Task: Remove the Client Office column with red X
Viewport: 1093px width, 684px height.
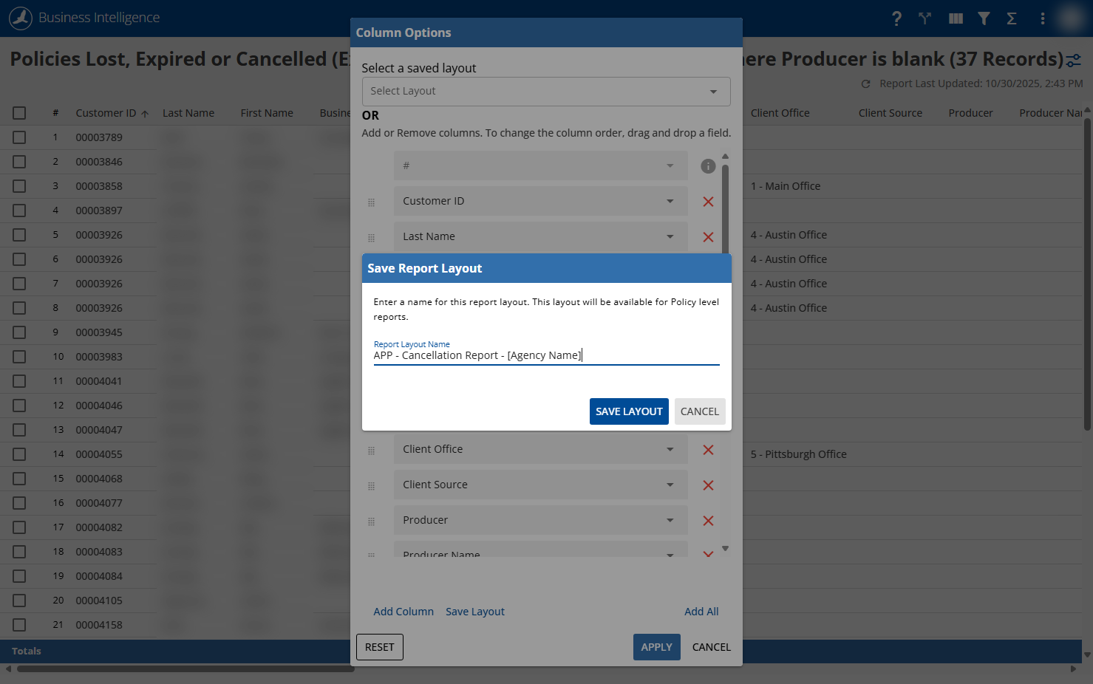Action: [708, 450]
